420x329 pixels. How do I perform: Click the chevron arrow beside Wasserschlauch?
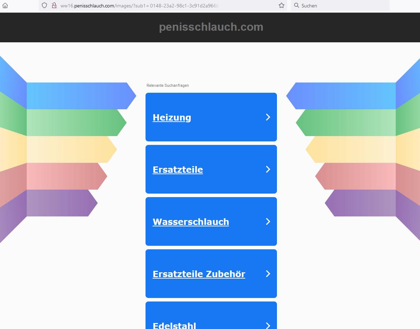point(268,221)
